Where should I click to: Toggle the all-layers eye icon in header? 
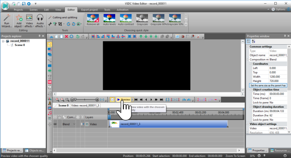55,117
